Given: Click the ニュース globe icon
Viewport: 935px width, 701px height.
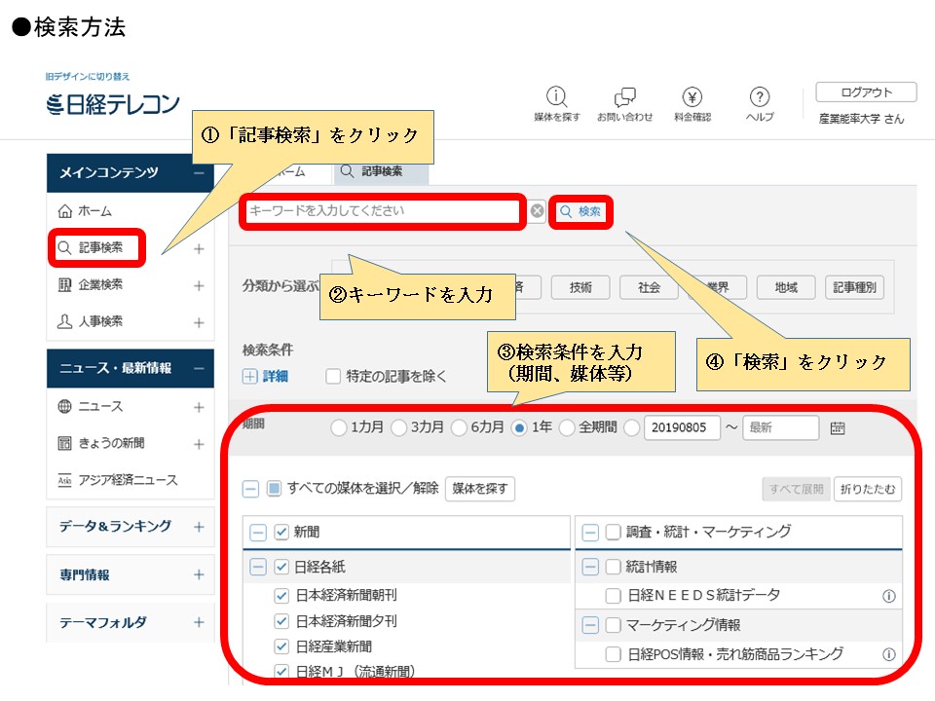Looking at the screenshot, I should (64, 407).
